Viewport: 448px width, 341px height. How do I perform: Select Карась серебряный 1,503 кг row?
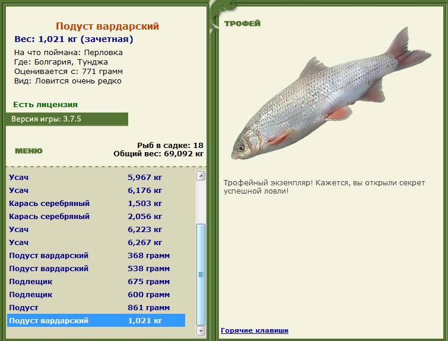[x=96, y=203]
